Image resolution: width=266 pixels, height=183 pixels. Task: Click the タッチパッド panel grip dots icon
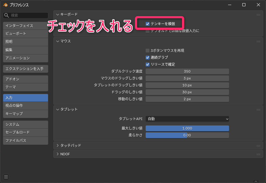[258, 146]
